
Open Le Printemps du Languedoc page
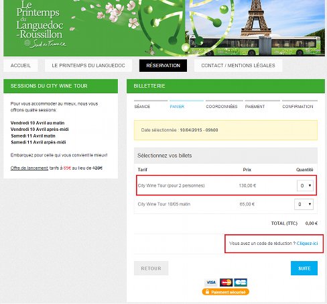point(88,66)
